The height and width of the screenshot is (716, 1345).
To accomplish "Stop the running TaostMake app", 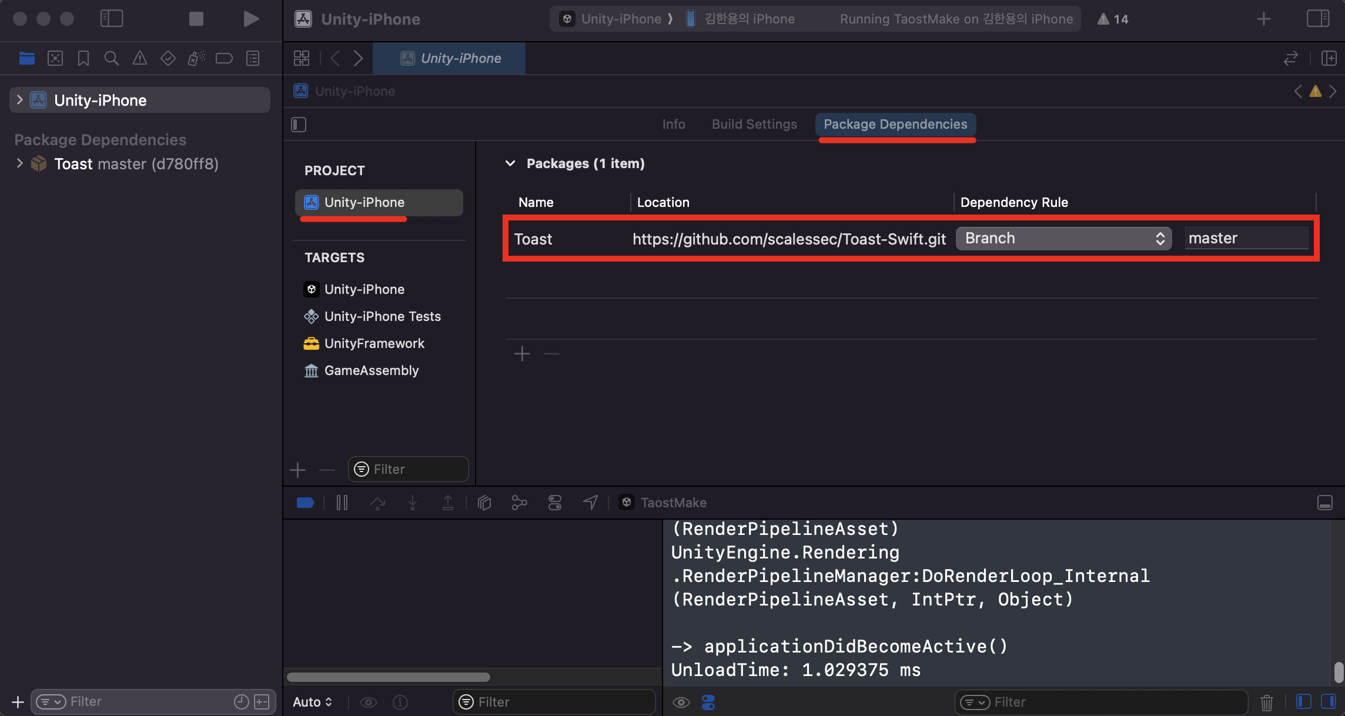I will (x=196, y=19).
